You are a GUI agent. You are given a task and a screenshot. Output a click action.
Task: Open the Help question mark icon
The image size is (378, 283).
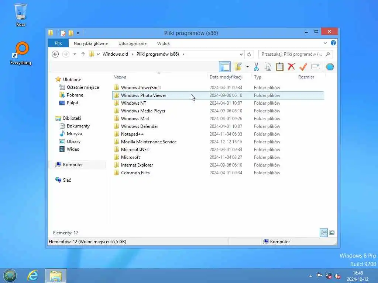(333, 43)
